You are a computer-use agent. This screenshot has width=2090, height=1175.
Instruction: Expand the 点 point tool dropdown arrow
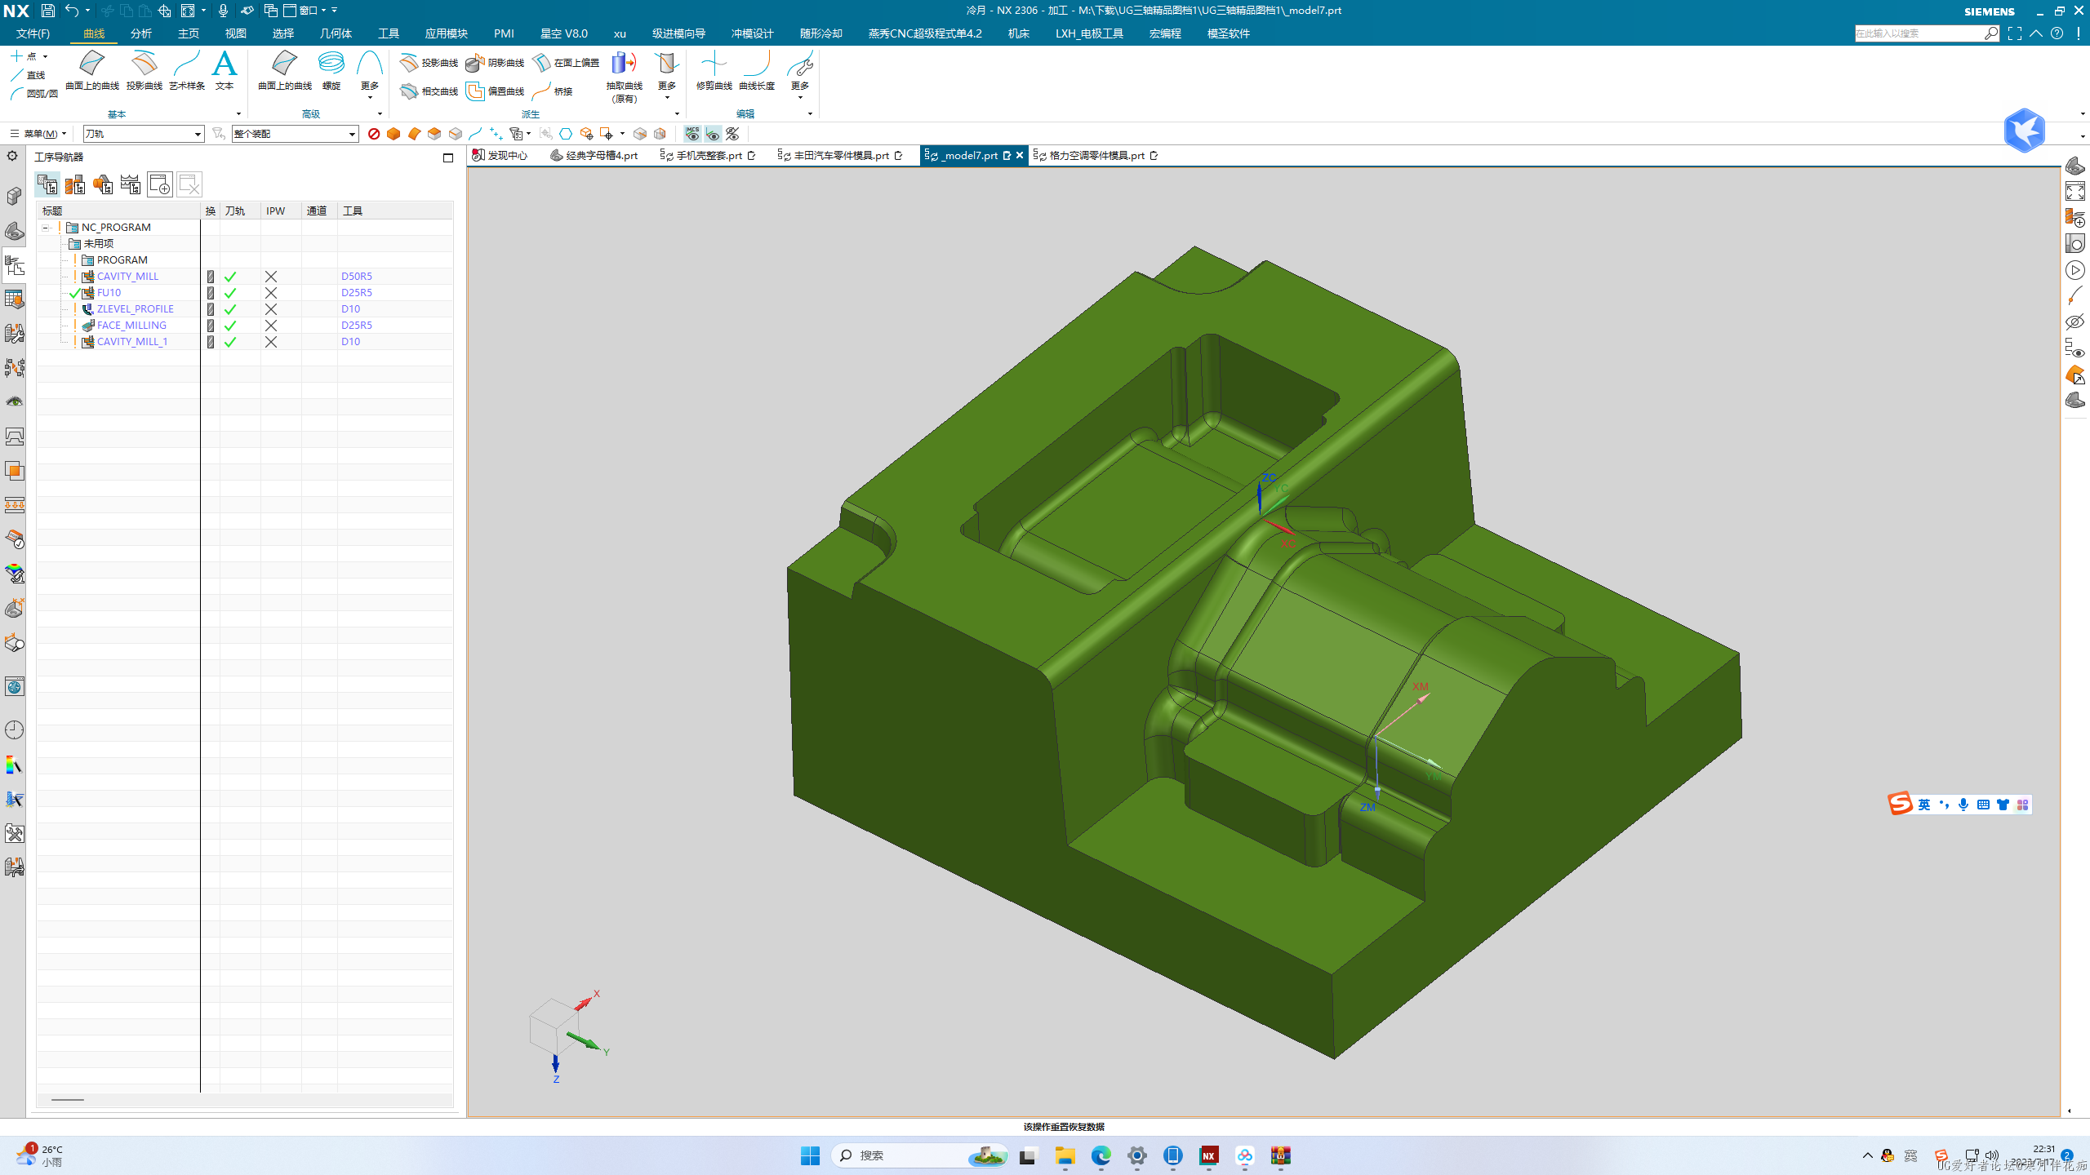pyautogui.click(x=46, y=56)
